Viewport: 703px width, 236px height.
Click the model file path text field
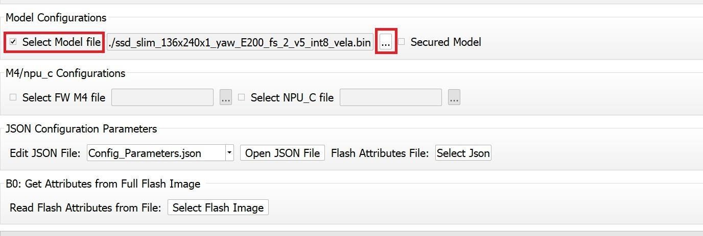click(x=239, y=42)
